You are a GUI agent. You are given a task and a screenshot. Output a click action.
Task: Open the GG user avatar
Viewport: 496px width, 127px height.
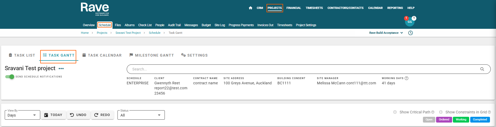click(410, 22)
